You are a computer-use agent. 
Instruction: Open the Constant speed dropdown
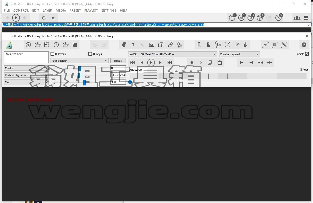pos(240,54)
